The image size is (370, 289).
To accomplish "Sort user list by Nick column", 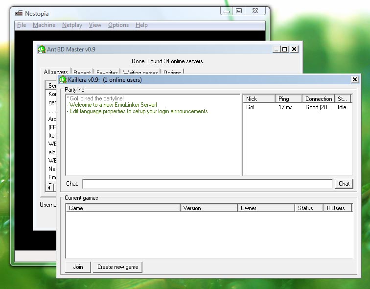I will (259, 98).
